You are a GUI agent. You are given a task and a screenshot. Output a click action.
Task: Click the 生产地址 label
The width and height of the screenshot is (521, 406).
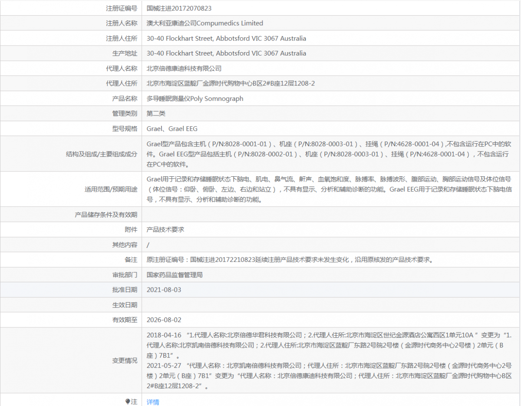pyautogui.click(x=125, y=53)
